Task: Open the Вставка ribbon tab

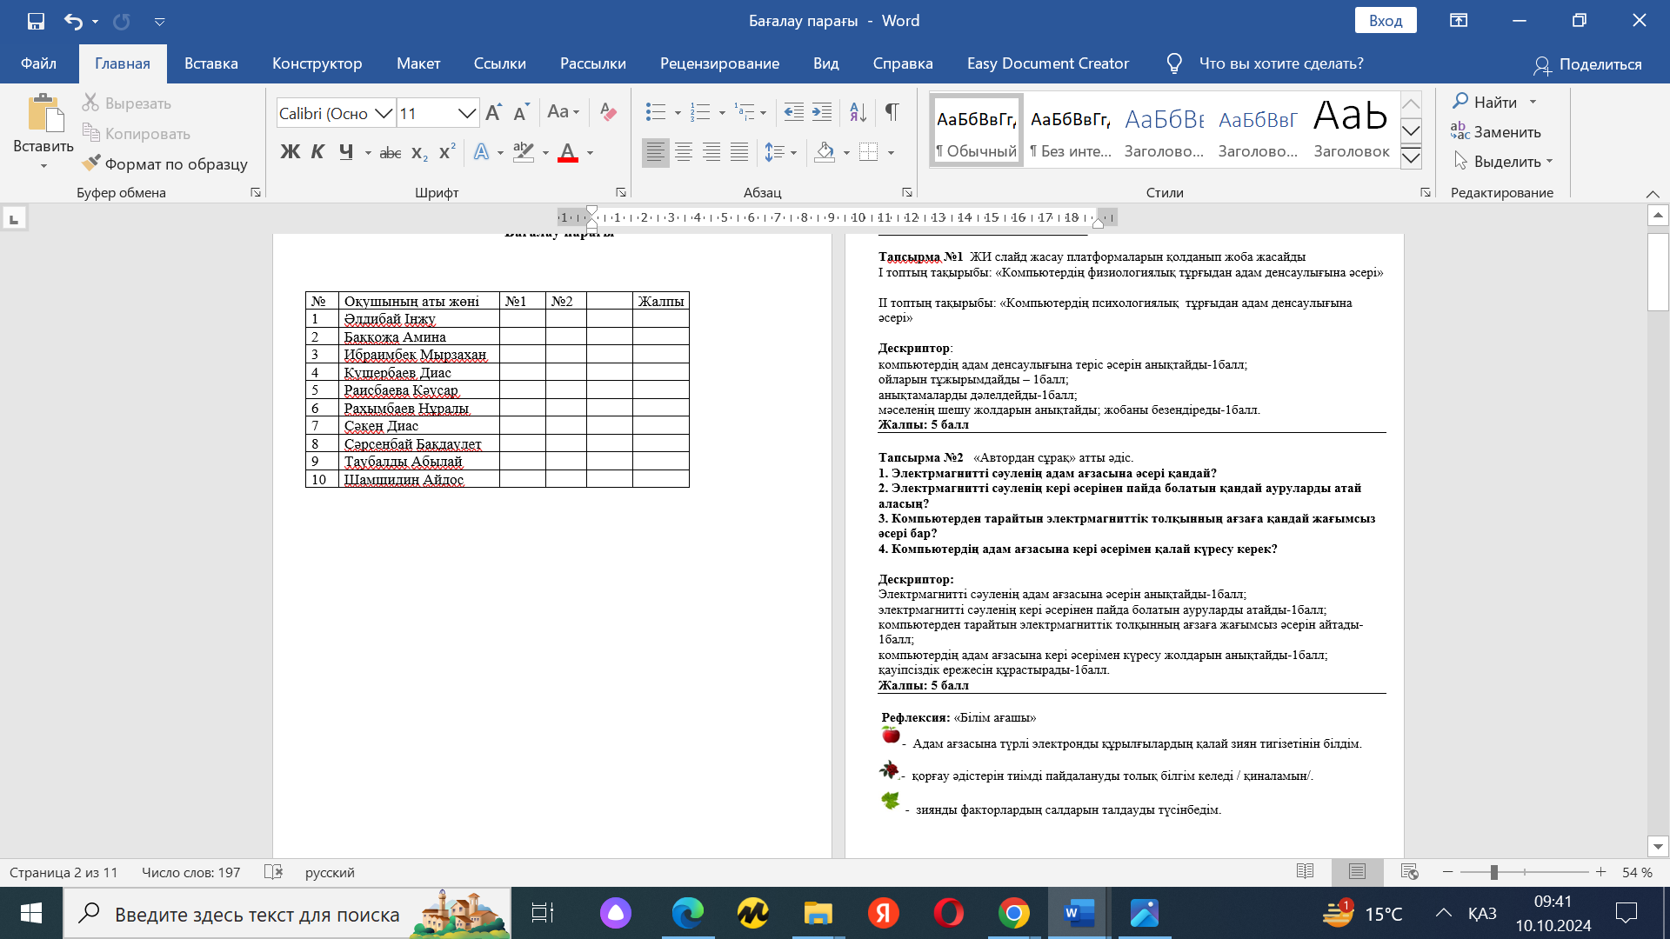Action: coord(210,63)
